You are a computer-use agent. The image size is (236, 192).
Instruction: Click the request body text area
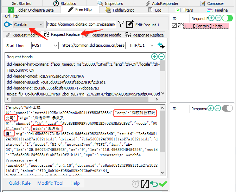(x=83, y=140)
